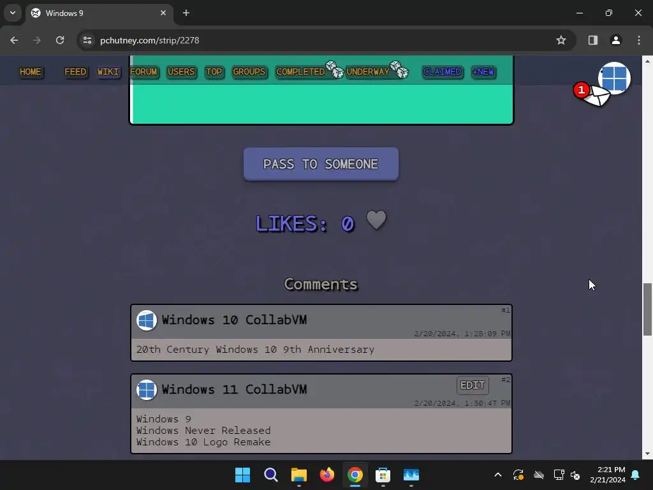Click the OneDrive cloud tray icon

tap(538, 475)
